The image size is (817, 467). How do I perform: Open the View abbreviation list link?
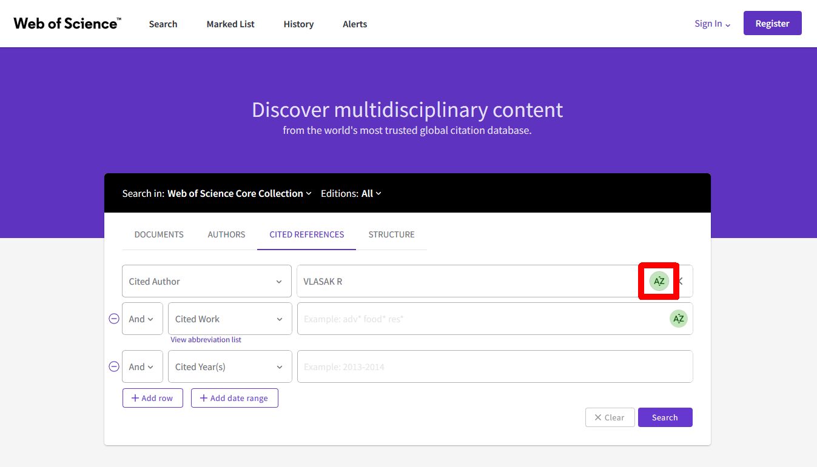click(206, 340)
